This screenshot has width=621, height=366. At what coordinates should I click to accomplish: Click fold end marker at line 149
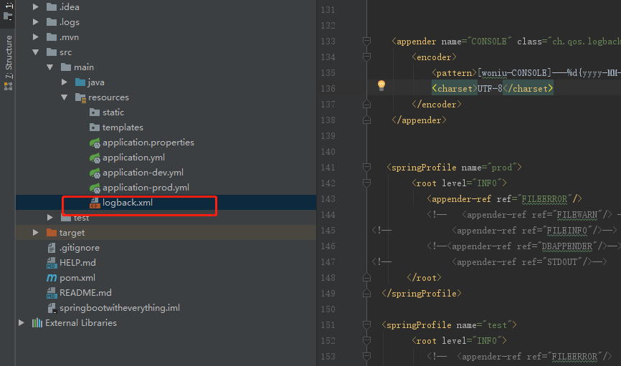(x=366, y=293)
